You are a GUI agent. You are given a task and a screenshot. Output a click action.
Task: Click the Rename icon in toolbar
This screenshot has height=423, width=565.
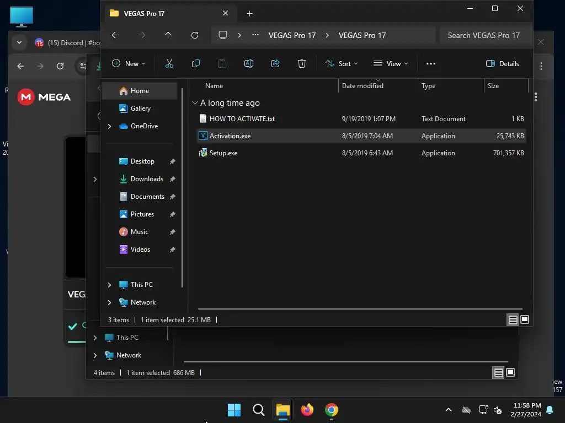249,64
